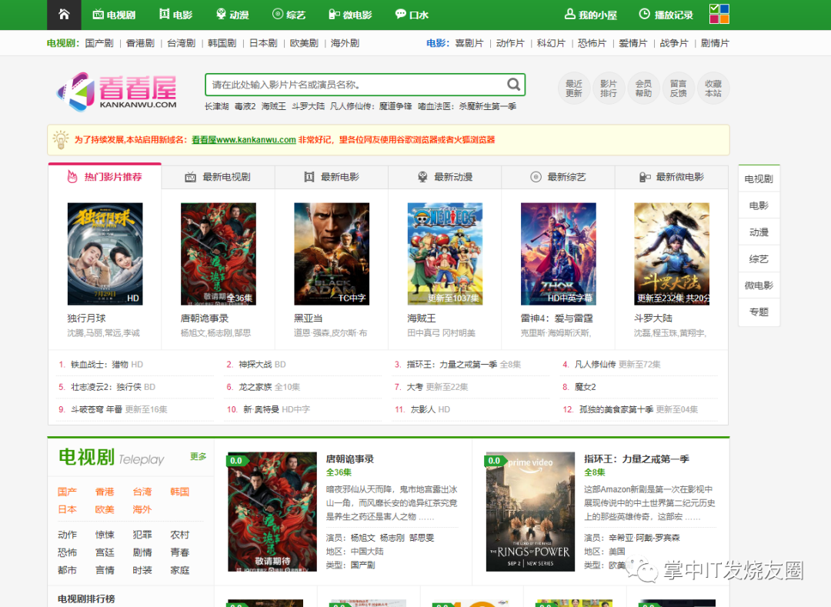Viewport: 831px width, 607px height.
Task: Open 影片排行 round button
Action: (x=609, y=88)
